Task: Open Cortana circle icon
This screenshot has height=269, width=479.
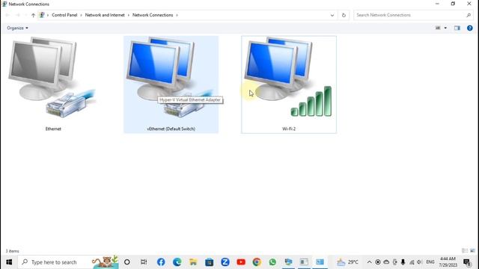Action: pos(127,262)
